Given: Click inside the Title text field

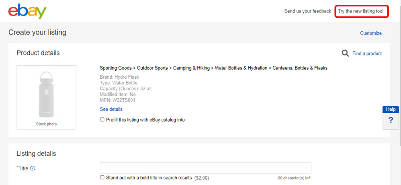Looking at the screenshot, I should coord(205,168).
